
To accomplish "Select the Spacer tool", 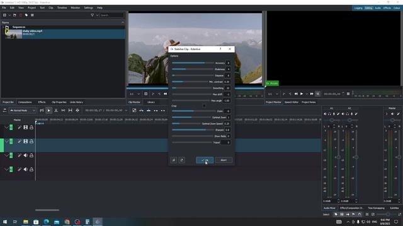I will 63,110.
